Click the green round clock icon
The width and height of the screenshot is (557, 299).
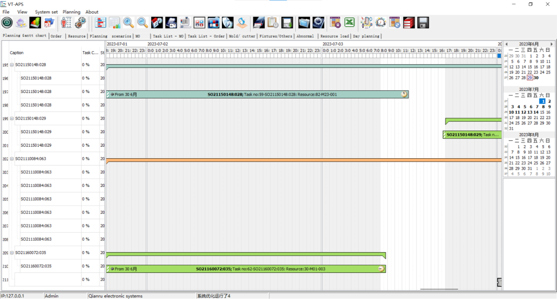(7, 22)
